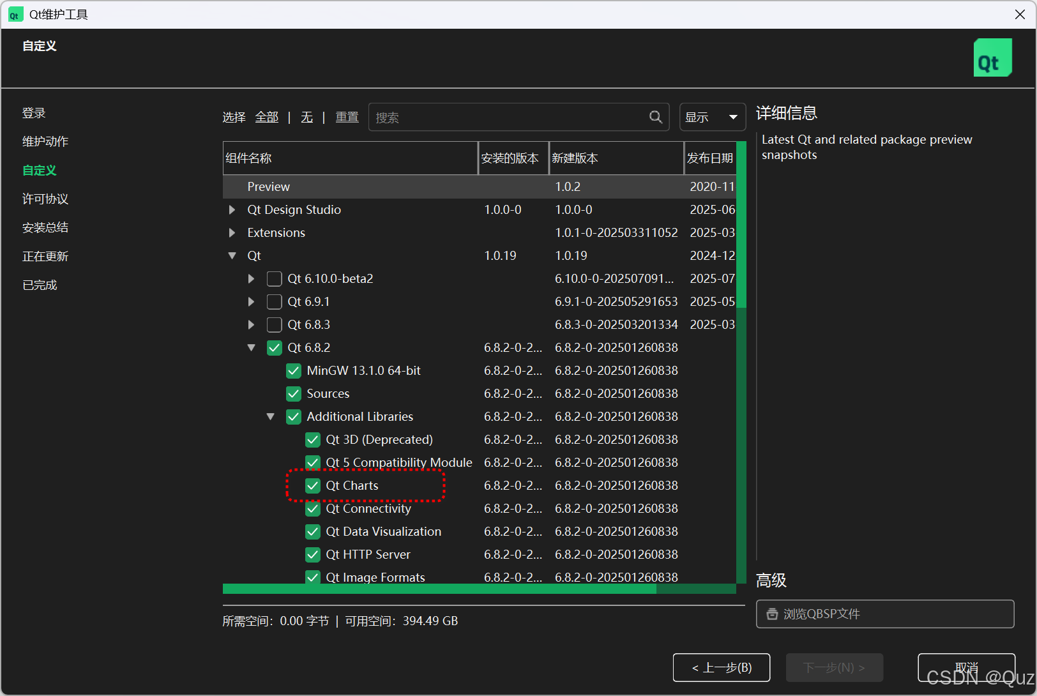Select the 安装总结 step in sidebar
Viewport: 1037px width, 696px height.
click(x=45, y=228)
